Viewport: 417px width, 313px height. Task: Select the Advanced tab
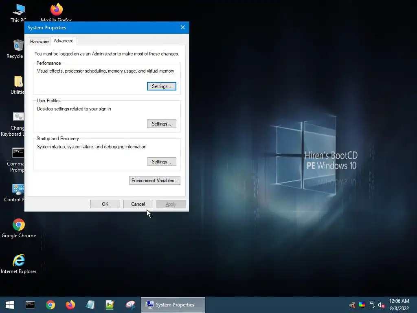pos(64,41)
